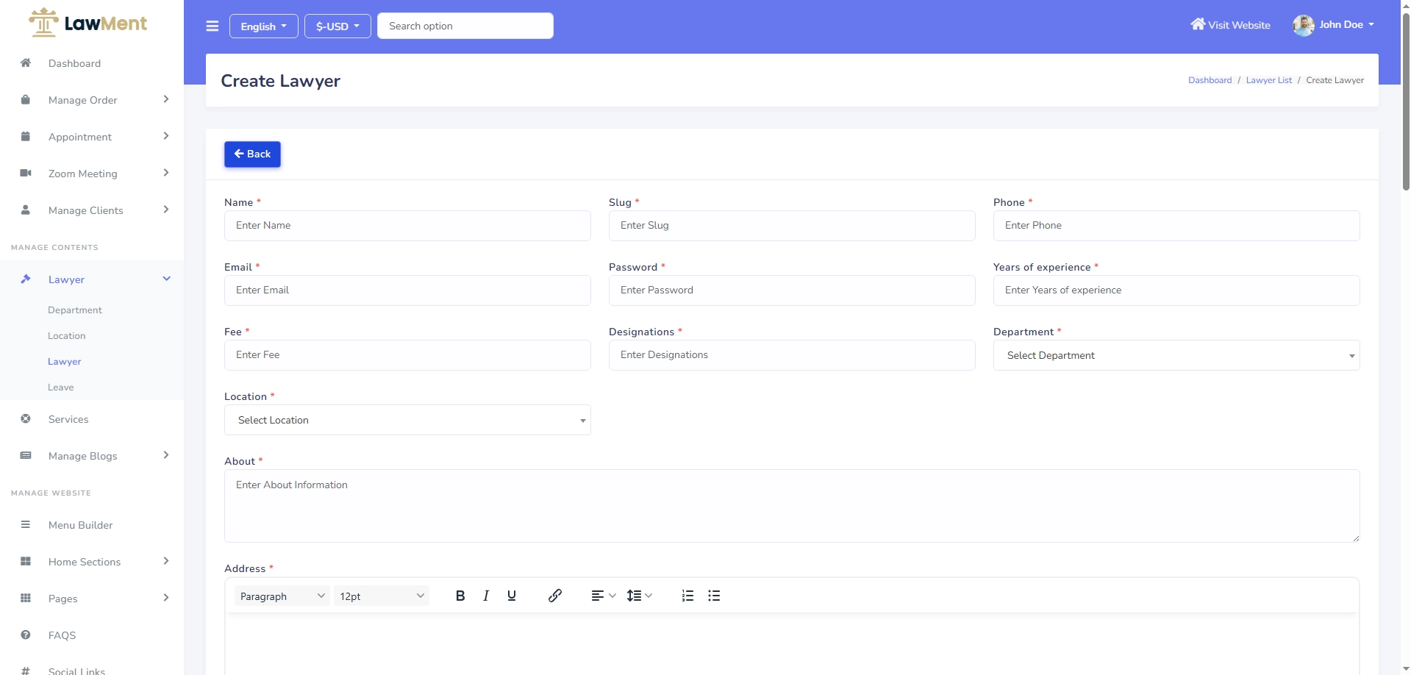Image resolution: width=1411 pixels, height=675 pixels.
Task: Click the Manage Order bag icon
Action: point(26,99)
